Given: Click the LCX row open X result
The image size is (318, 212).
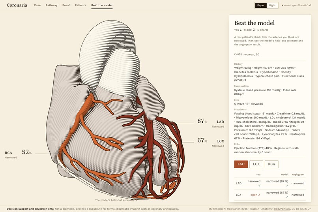Looking at the screenshot, I should 255,195.
